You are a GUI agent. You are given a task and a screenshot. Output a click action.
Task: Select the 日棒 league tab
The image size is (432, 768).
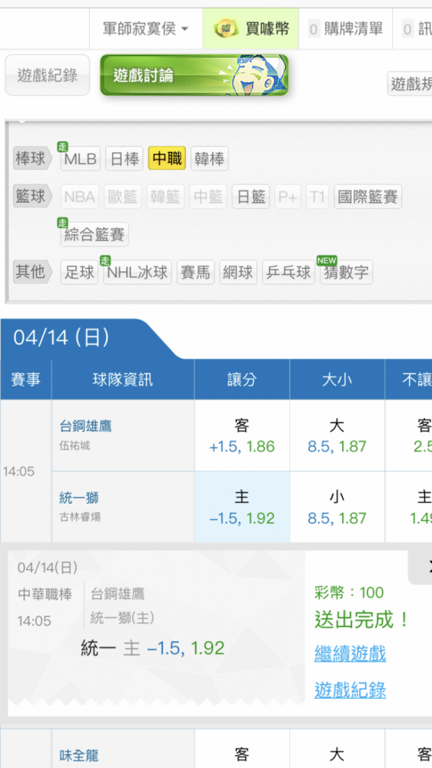click(125, 159)
